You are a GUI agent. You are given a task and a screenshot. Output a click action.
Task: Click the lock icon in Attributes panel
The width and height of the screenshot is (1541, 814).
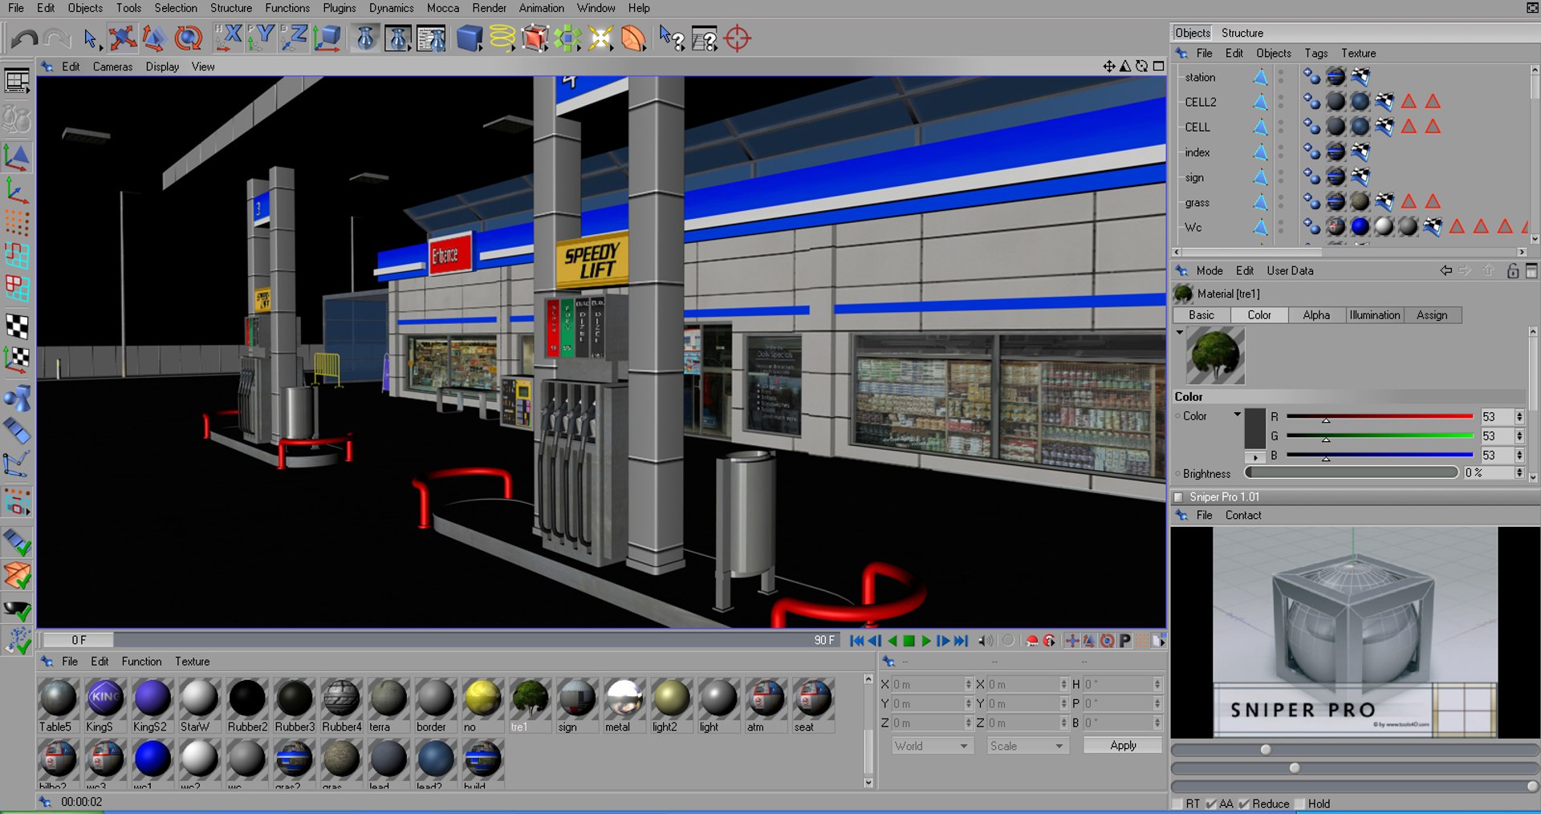point(1512,271)
